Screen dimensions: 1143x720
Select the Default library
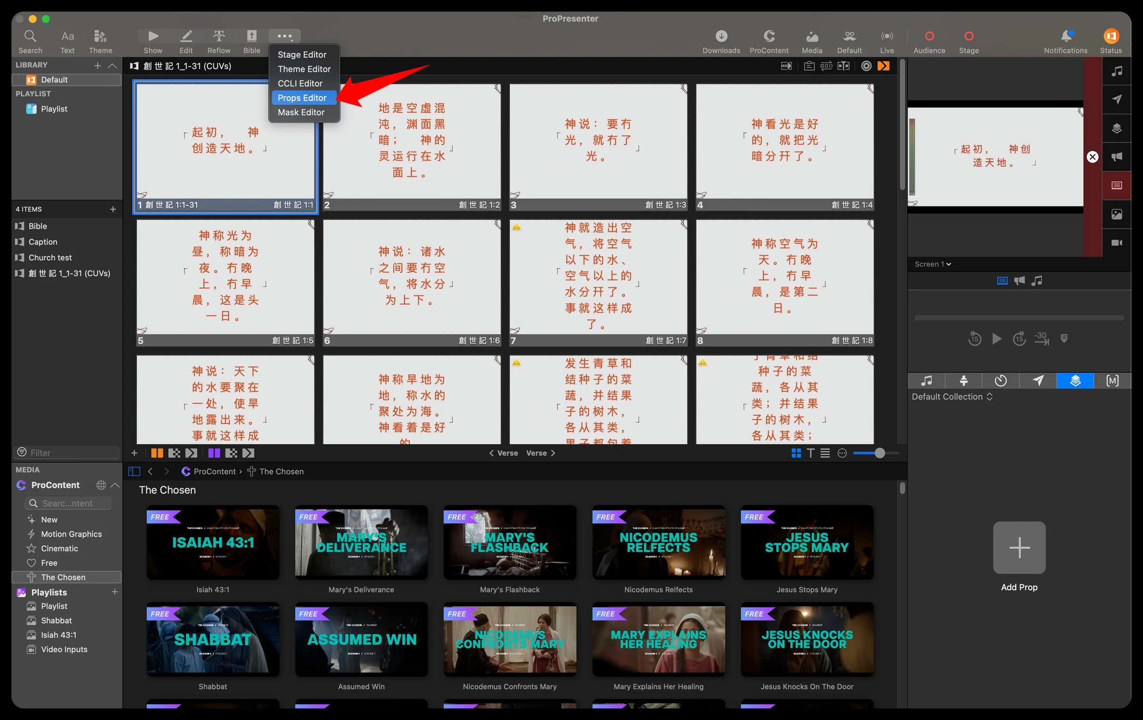(x=67, y=80)
